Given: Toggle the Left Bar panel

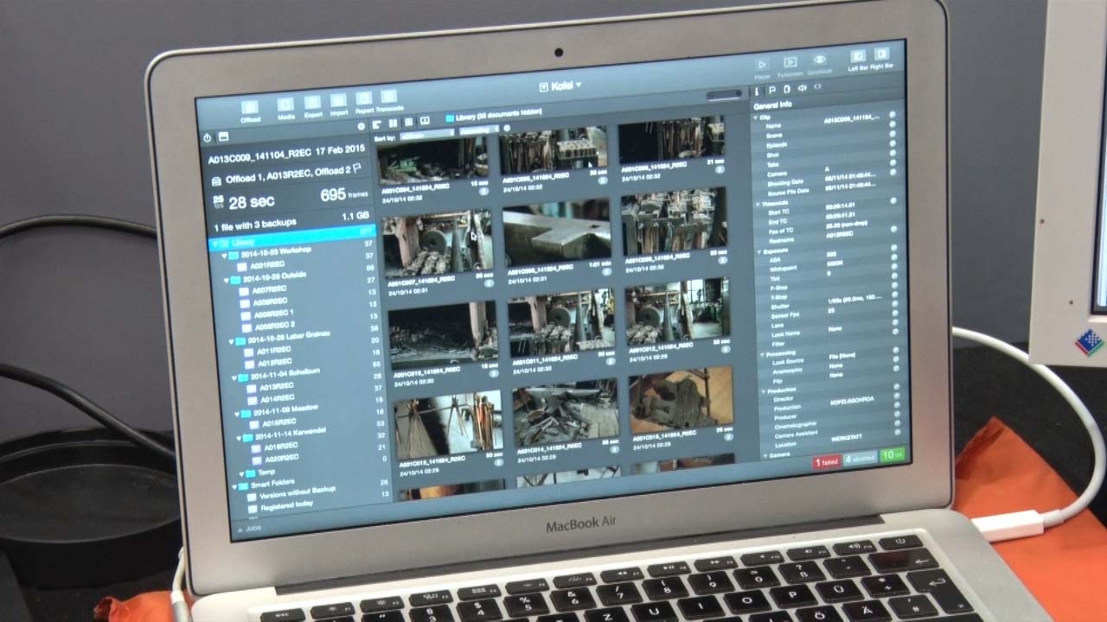Looking at the screenshot, I should 858,56.
